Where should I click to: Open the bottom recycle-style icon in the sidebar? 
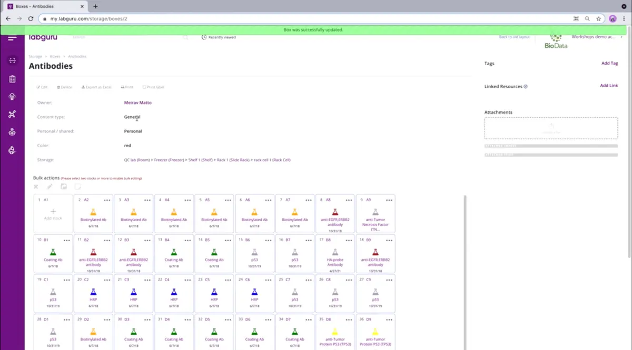click(12, 150)
